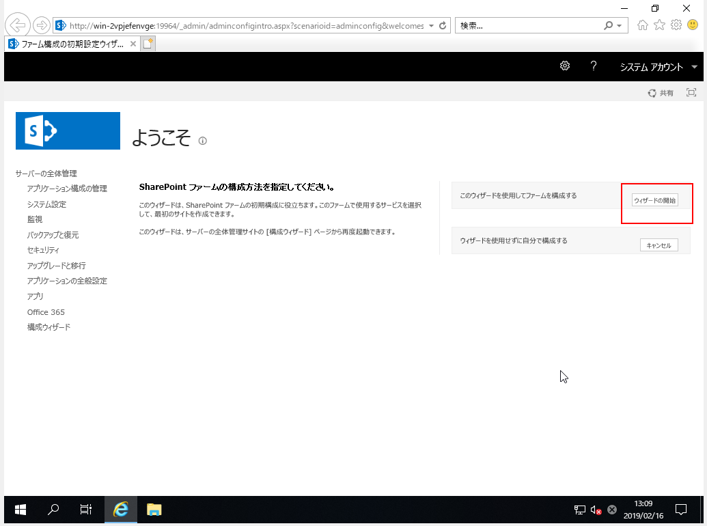
Task: Click the URL address field
Action: 246,26
